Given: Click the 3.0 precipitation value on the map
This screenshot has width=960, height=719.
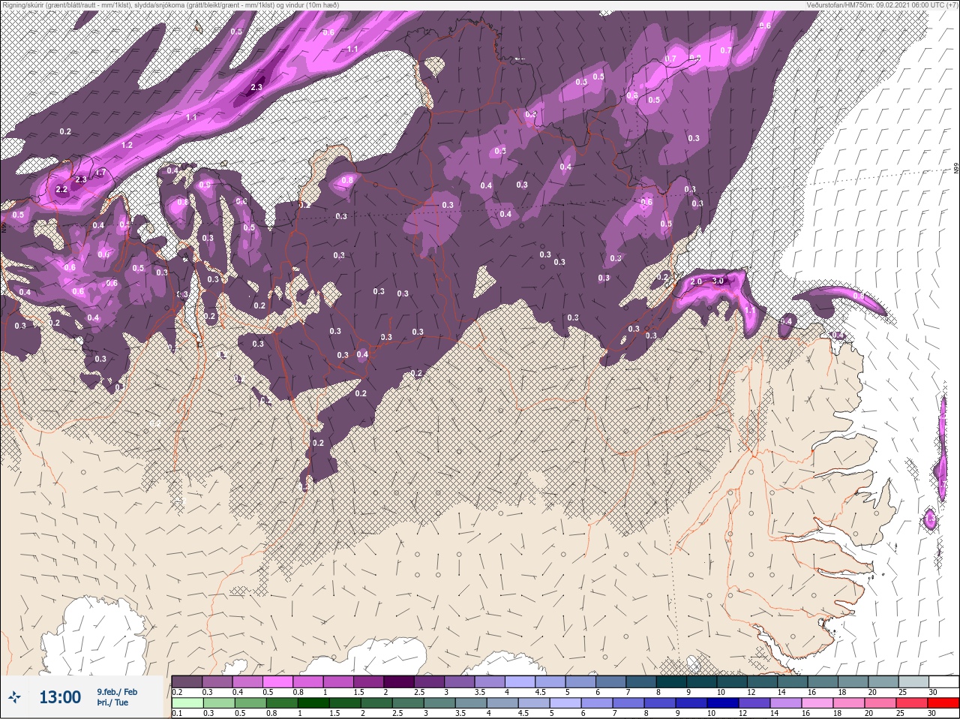Looking at the screenshot, I should [x=718, y=281].
